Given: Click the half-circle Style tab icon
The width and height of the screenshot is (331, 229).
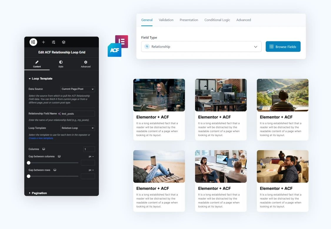Looking at the screenshot, I should [61, 62].
